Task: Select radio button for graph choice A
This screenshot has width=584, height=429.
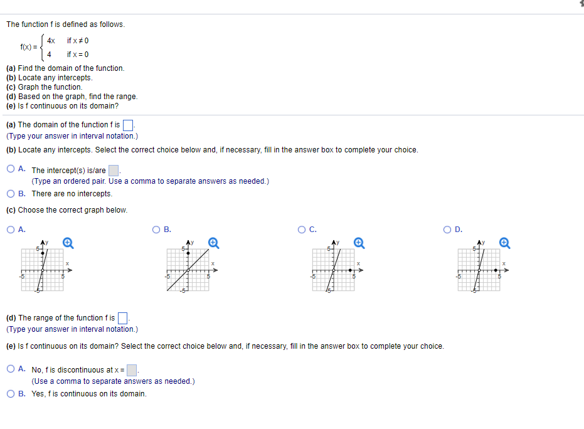Action: (x=11, y=229)
